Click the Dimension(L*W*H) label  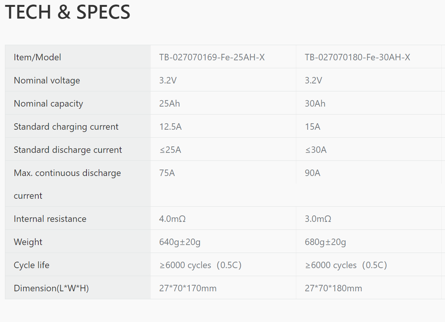coord(51,288)
